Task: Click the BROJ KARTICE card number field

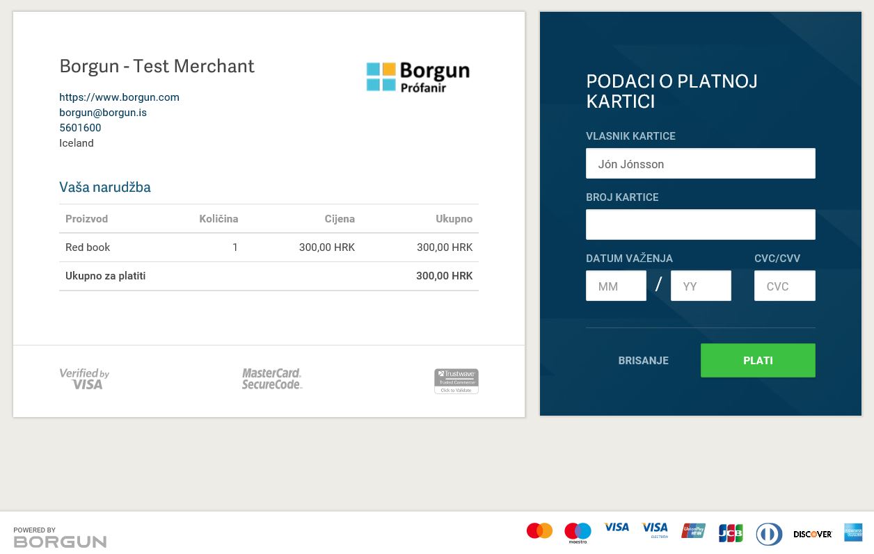Action: tap(700, 224)
